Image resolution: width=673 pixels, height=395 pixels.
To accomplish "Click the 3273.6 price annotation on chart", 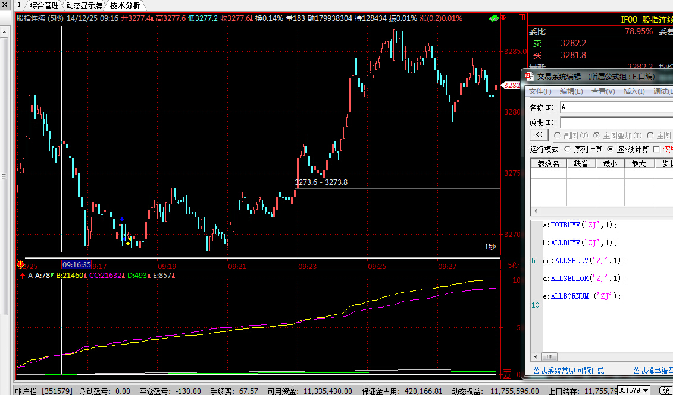I will click(306, 182).
